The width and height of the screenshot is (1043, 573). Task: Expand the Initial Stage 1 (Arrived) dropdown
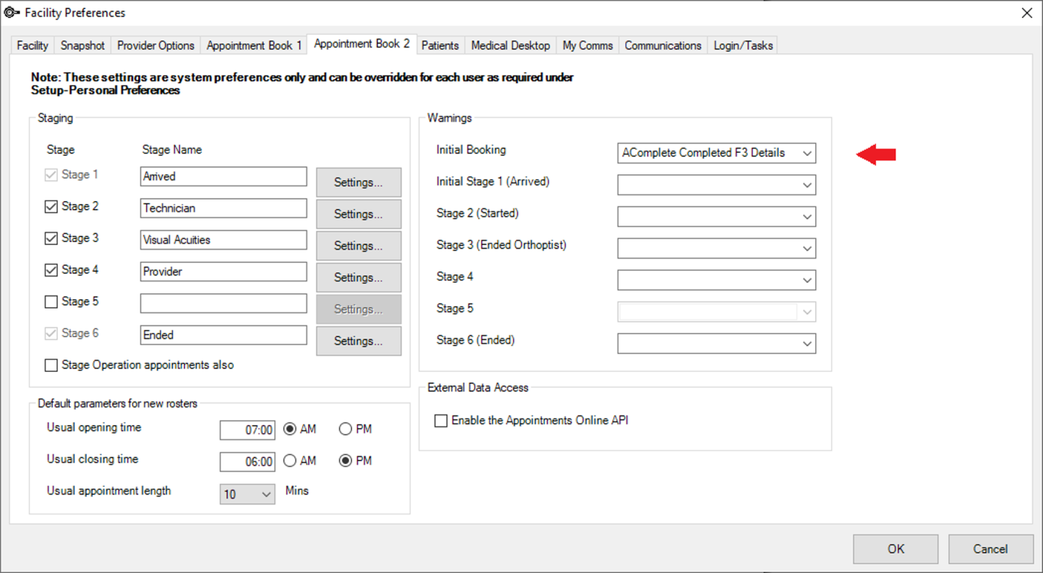pos(717,185)
